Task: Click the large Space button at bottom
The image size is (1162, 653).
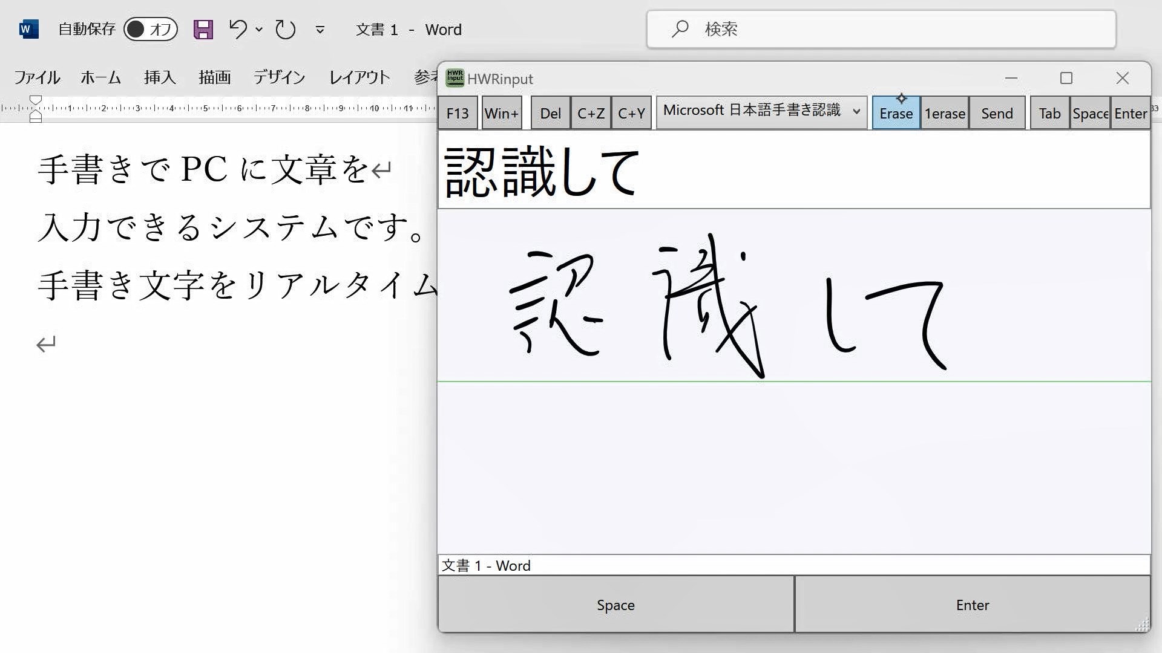Action: (x=615, y=605)
